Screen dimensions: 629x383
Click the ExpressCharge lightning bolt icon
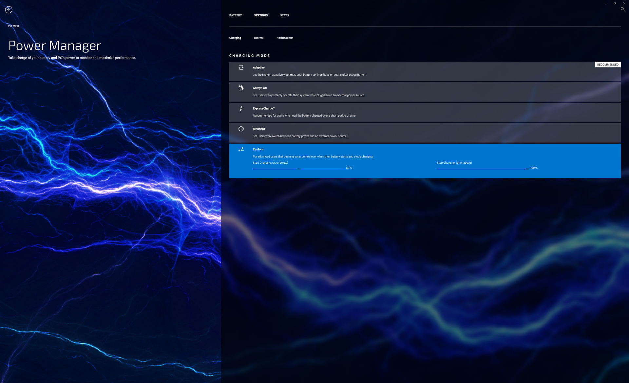click(x=241, y=108)
